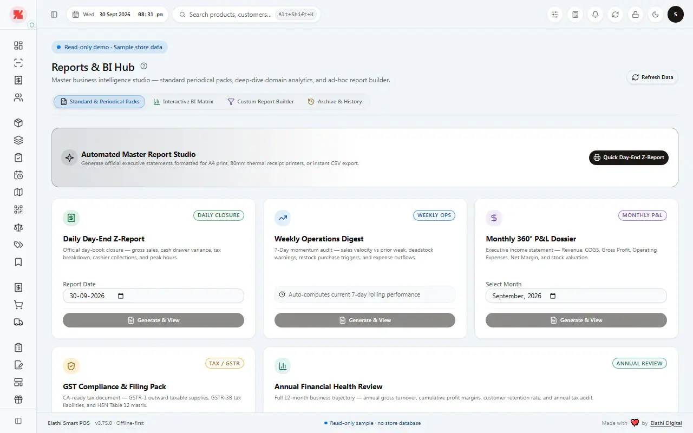Click the stacked layers icon in sidebar
Image resolution: width=693 pixels, height=433 pixels.
[18, 140]
